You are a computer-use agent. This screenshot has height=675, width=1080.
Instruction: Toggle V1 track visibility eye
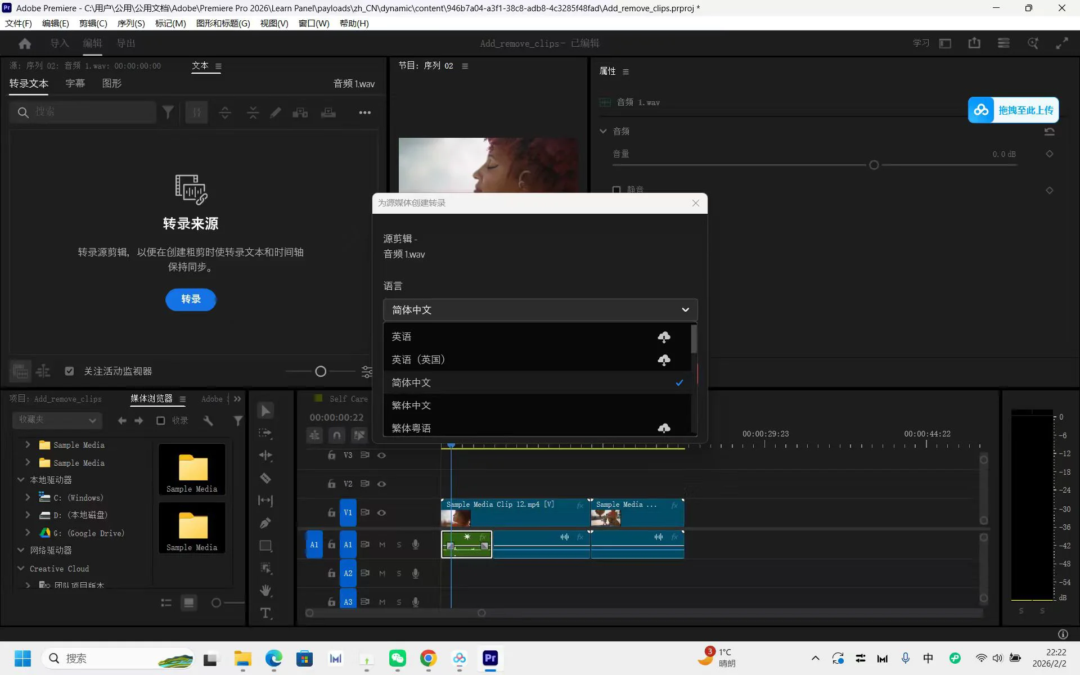click(381, 512)
